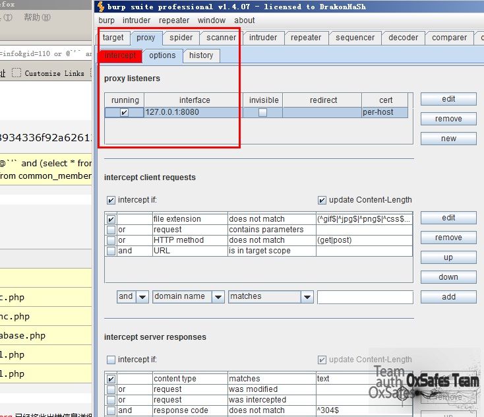Switch to the comparer tab
Screen dimensions: 484x417
pos(449,38)
